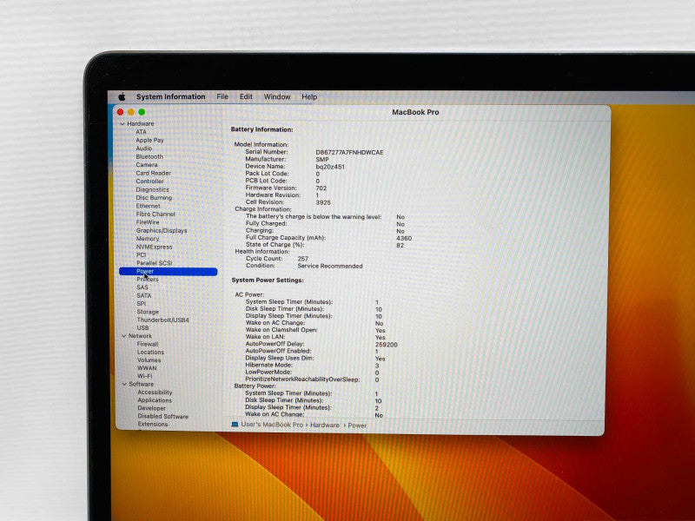Collapse the Software section chevron
695x521 pixels.
point(124,384)
